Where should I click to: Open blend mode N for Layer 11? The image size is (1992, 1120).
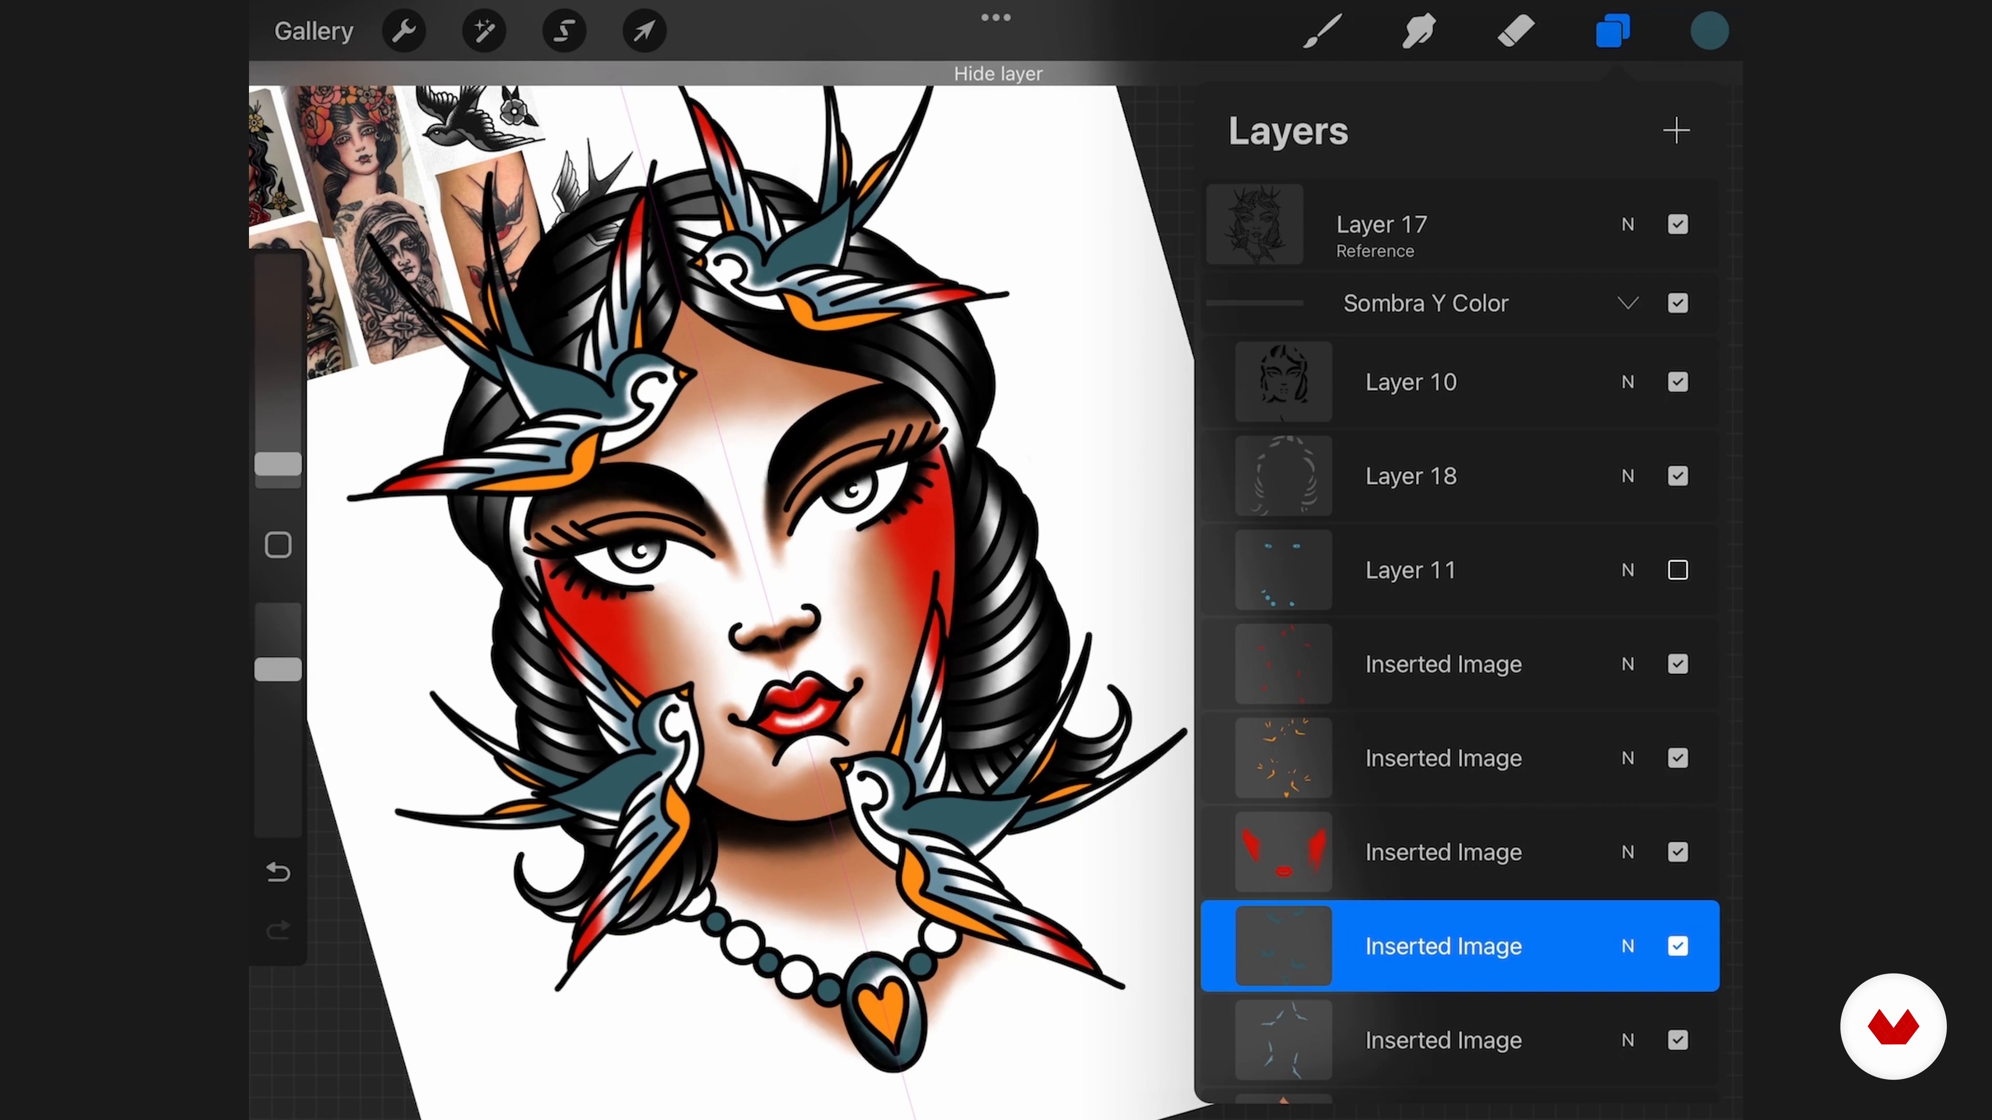[1628, 570]
